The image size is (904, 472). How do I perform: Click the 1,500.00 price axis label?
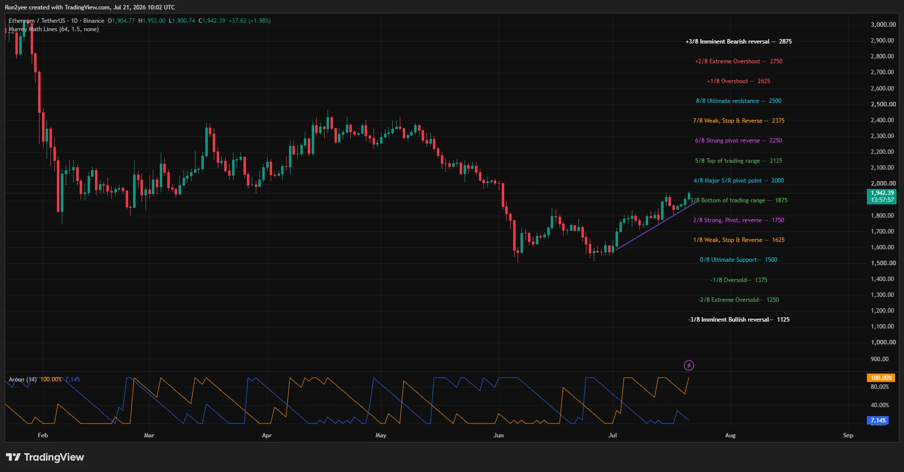(x=883, y=263)
